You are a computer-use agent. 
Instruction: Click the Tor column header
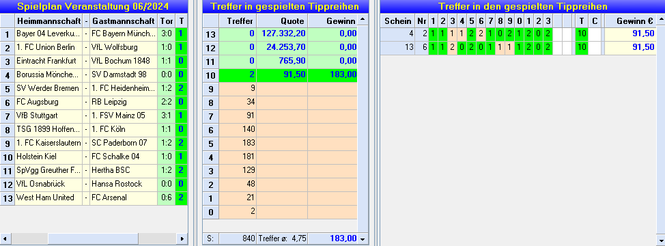(x=167, y=20)
